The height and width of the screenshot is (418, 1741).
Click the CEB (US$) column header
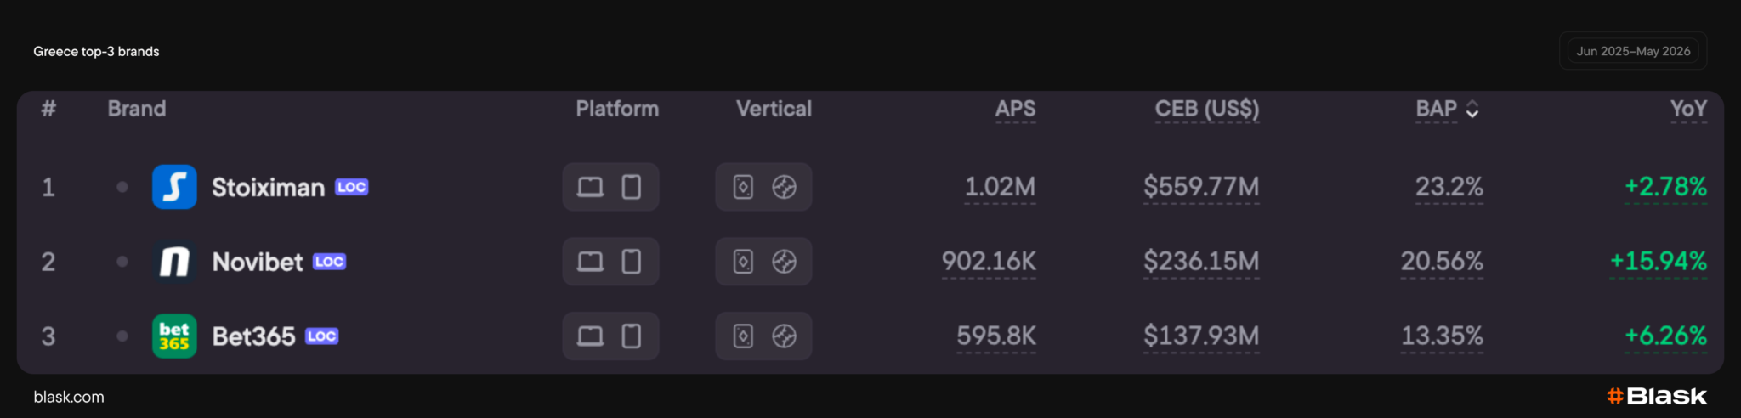click(x=1207, y=109)
